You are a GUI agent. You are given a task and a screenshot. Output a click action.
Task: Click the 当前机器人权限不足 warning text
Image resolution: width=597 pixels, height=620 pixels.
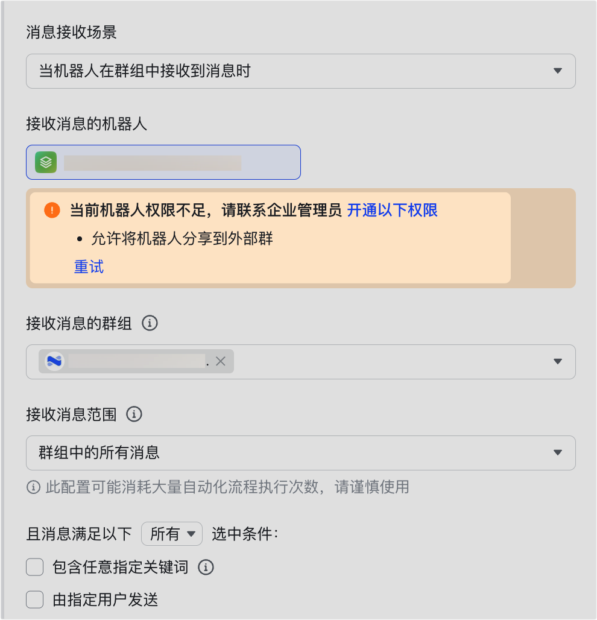click(x=206, y=210)
